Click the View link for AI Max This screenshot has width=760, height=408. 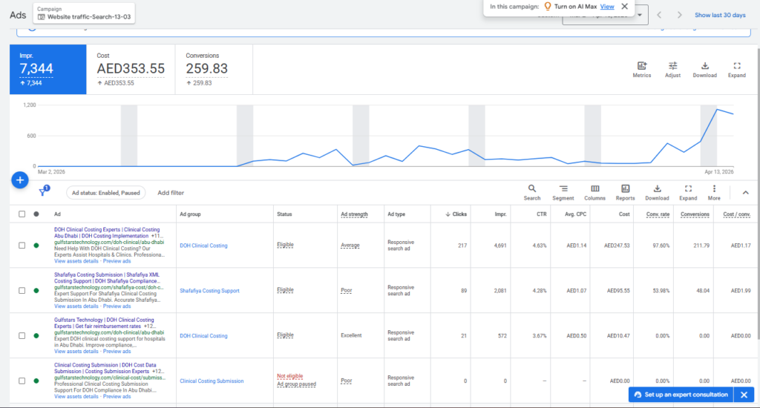tap(607, 6)
